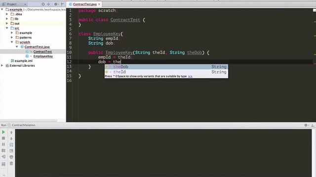Collapse the example project root
The height and width of the screenshot is (177, 316).
[x=2, y=9]
